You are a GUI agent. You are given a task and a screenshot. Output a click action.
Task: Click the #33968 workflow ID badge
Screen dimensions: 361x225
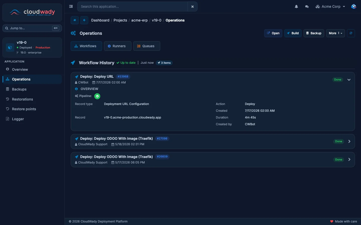[x=123, y=76]
